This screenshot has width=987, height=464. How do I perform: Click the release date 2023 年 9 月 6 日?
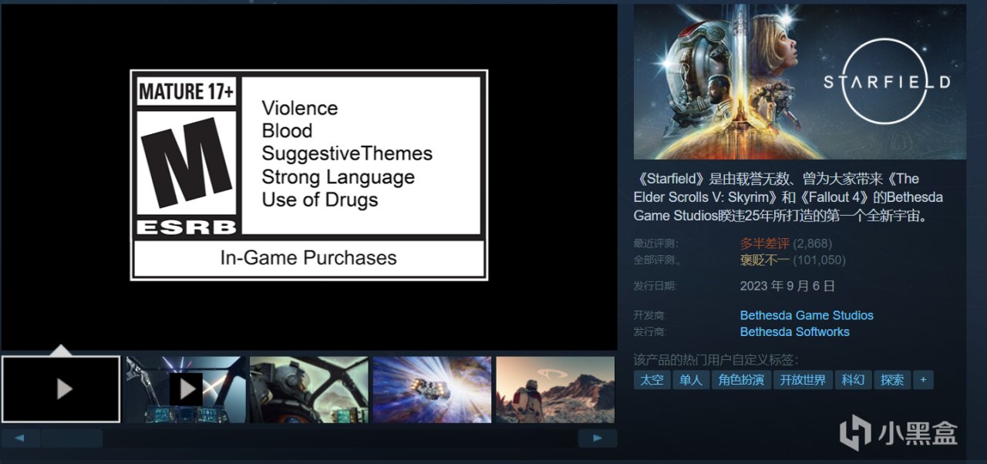pos(787,286)
